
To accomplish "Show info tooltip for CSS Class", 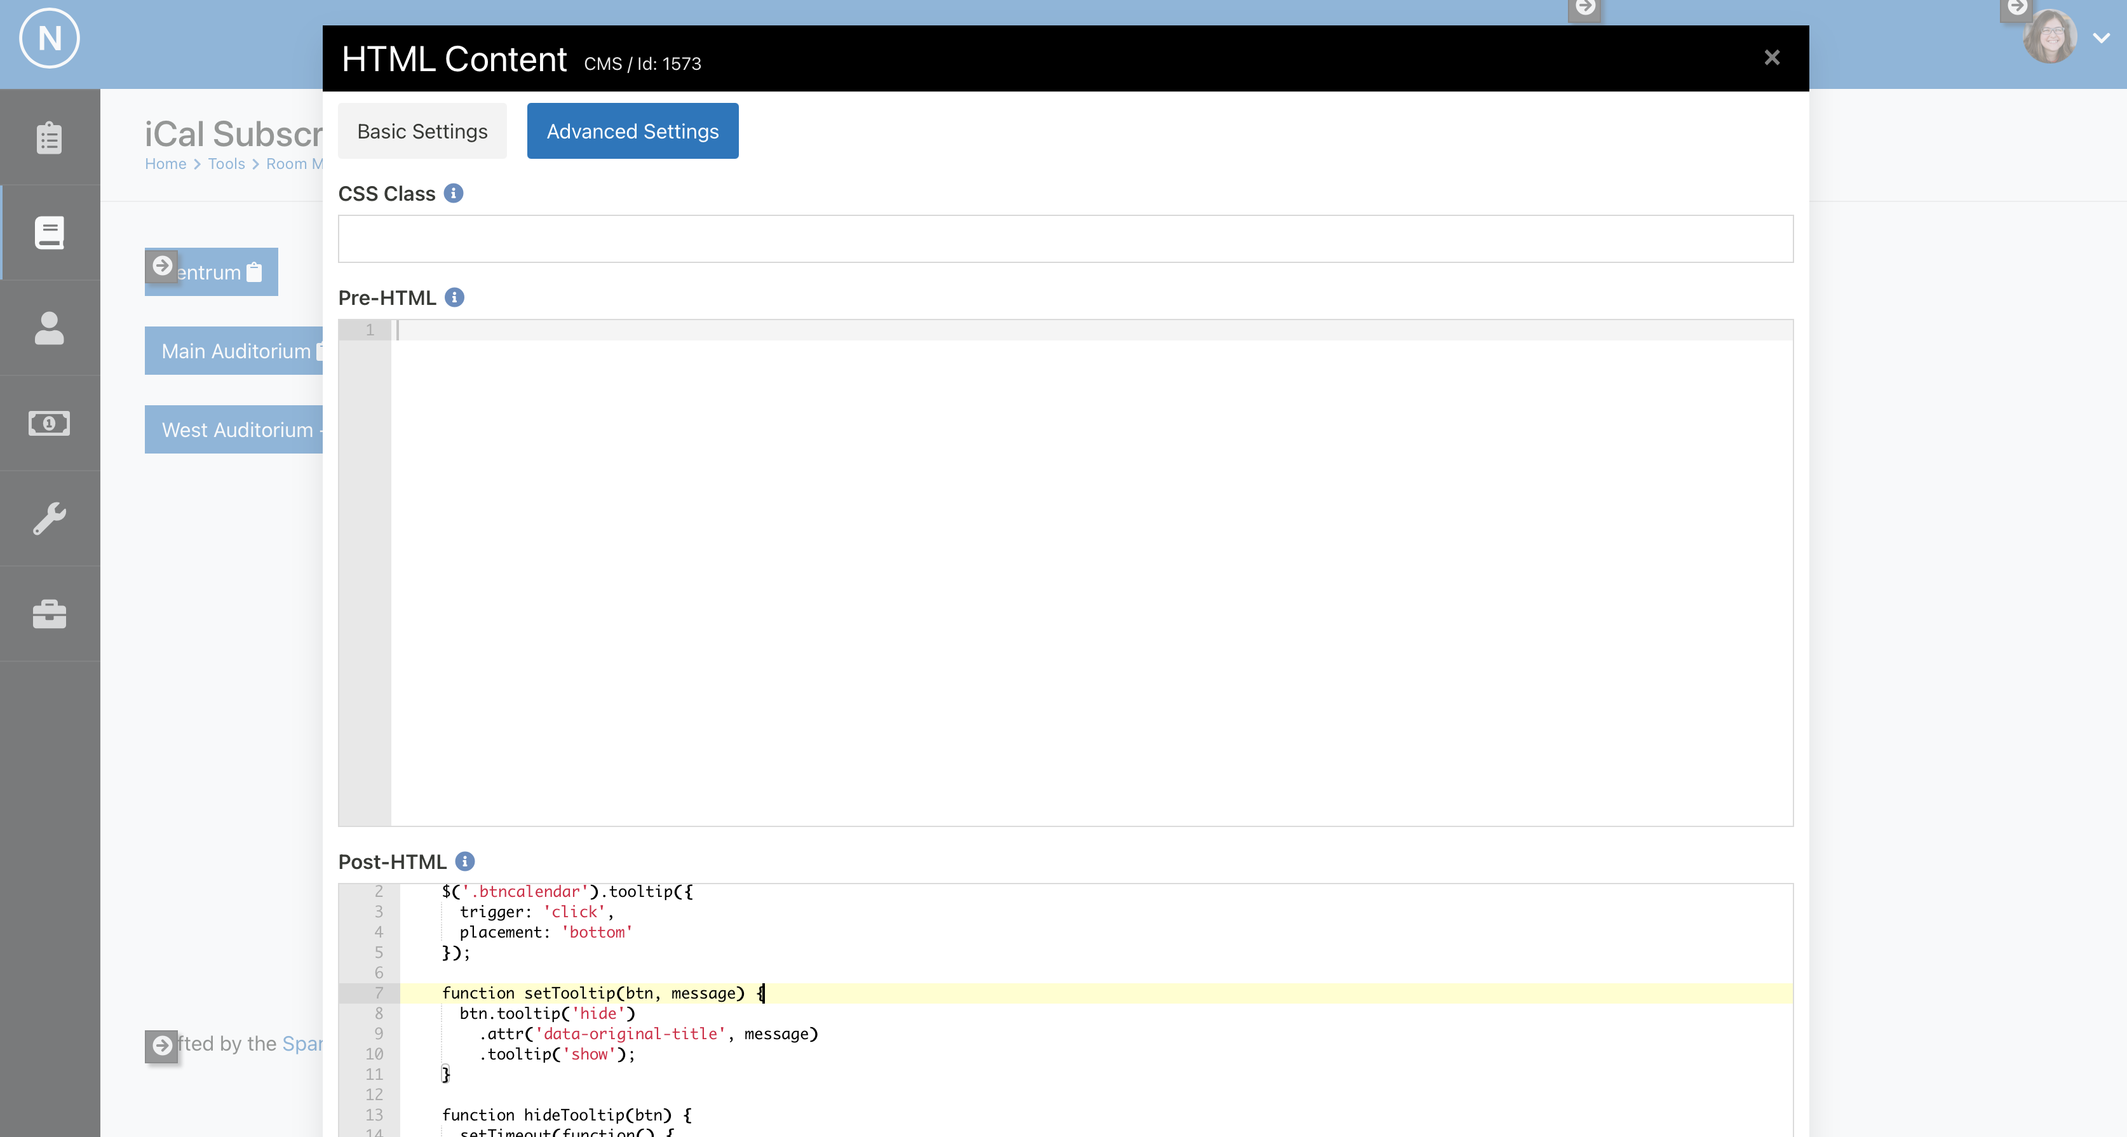I will tap(454, 193).
